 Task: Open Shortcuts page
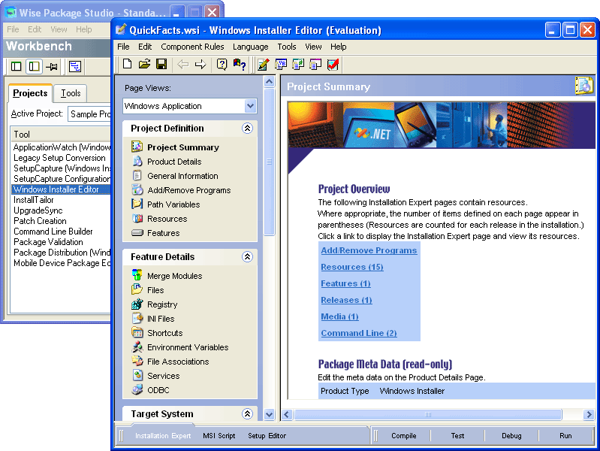tap(165, 333)
